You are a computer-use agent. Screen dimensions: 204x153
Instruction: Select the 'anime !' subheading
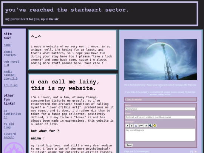(x=38, y=138)
